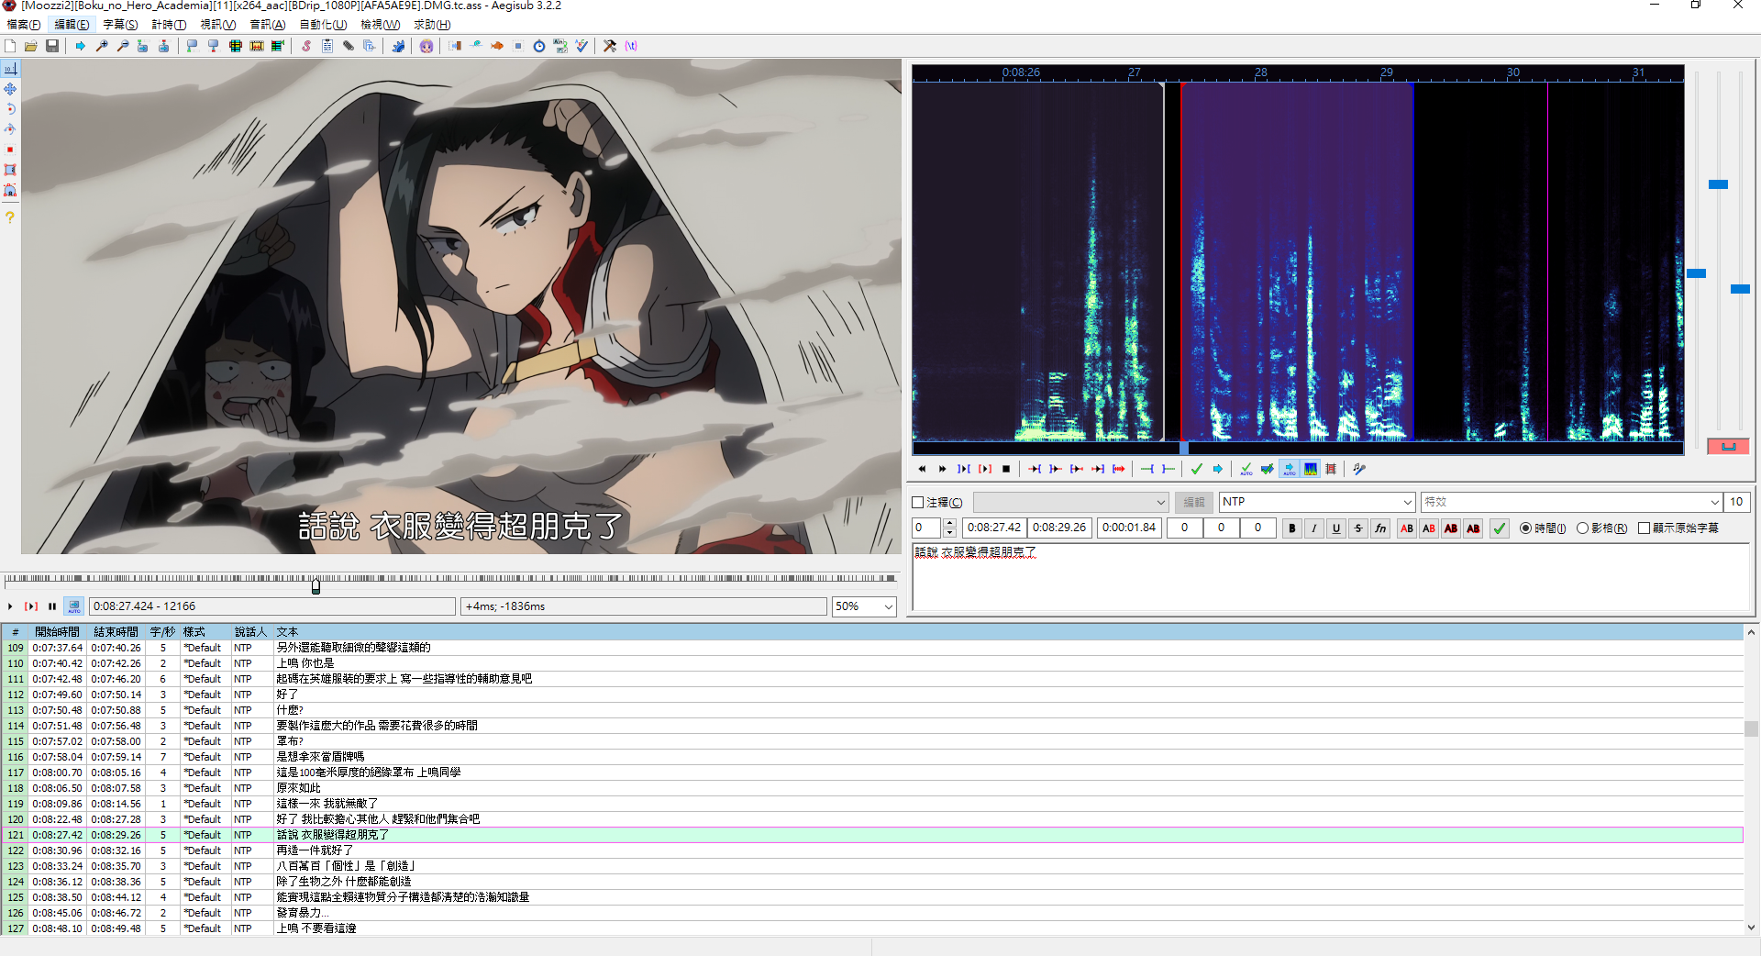This screenshot has width=1761, height=956.
Task: Open the 50% video zoom dropdown
Action: 888,606
